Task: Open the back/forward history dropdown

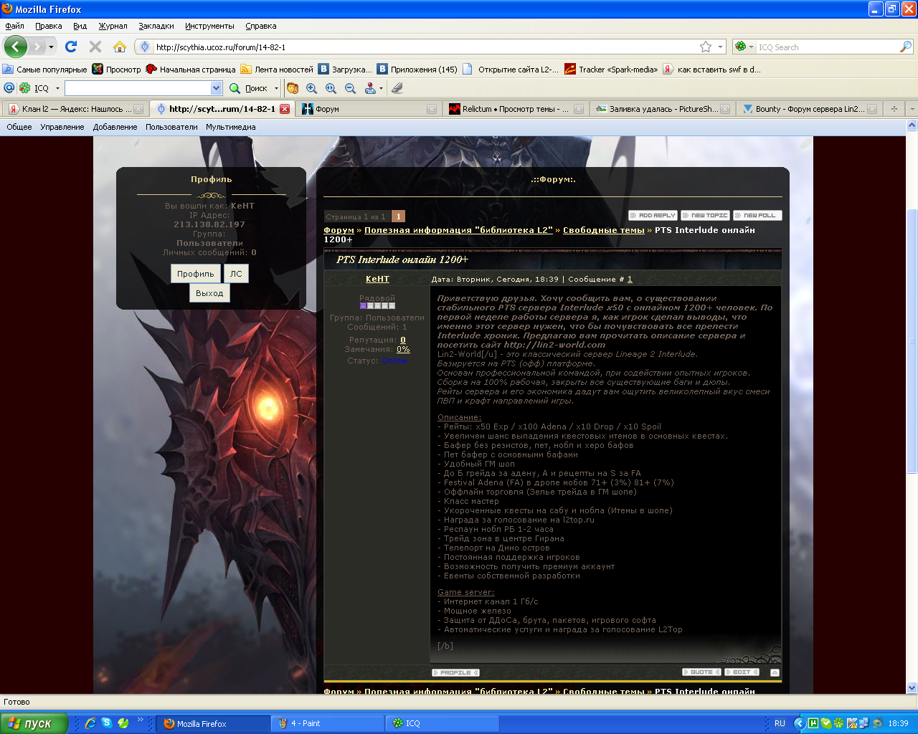Action: [x=51, y=47]
